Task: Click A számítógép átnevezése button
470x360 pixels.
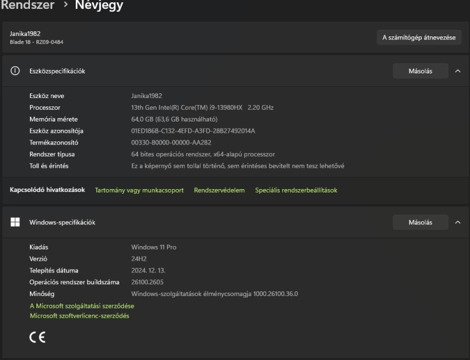Action: click(x=419, y=38)
